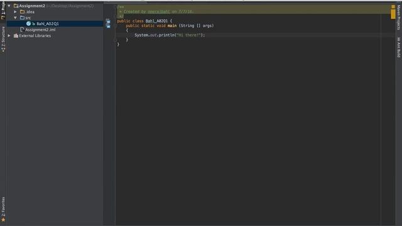Click the System.out.println call

[x=155, y=35]
